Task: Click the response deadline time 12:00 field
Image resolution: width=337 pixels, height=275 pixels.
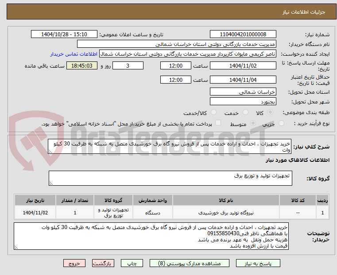Action: coord(176,65)
